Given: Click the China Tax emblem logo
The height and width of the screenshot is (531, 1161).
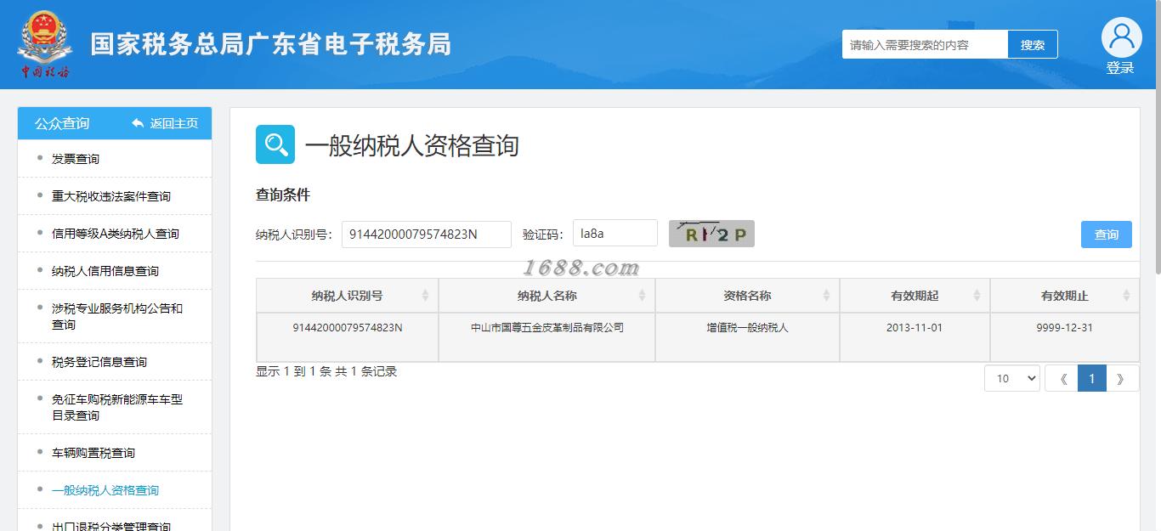Looking at the screenshot, I should [x=45, y=44].
